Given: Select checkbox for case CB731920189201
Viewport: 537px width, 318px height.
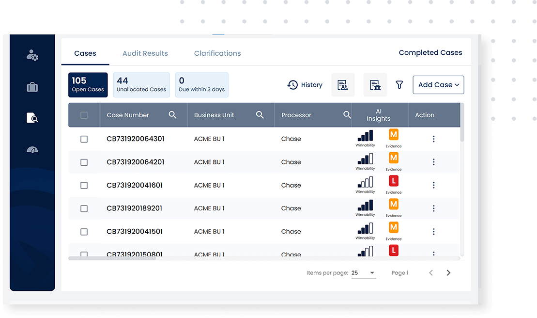Looking at the screenshot, I should [x=84, y=208].
